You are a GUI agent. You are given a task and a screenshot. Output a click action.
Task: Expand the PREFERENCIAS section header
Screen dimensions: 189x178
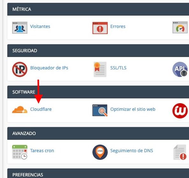pos(98,173)
